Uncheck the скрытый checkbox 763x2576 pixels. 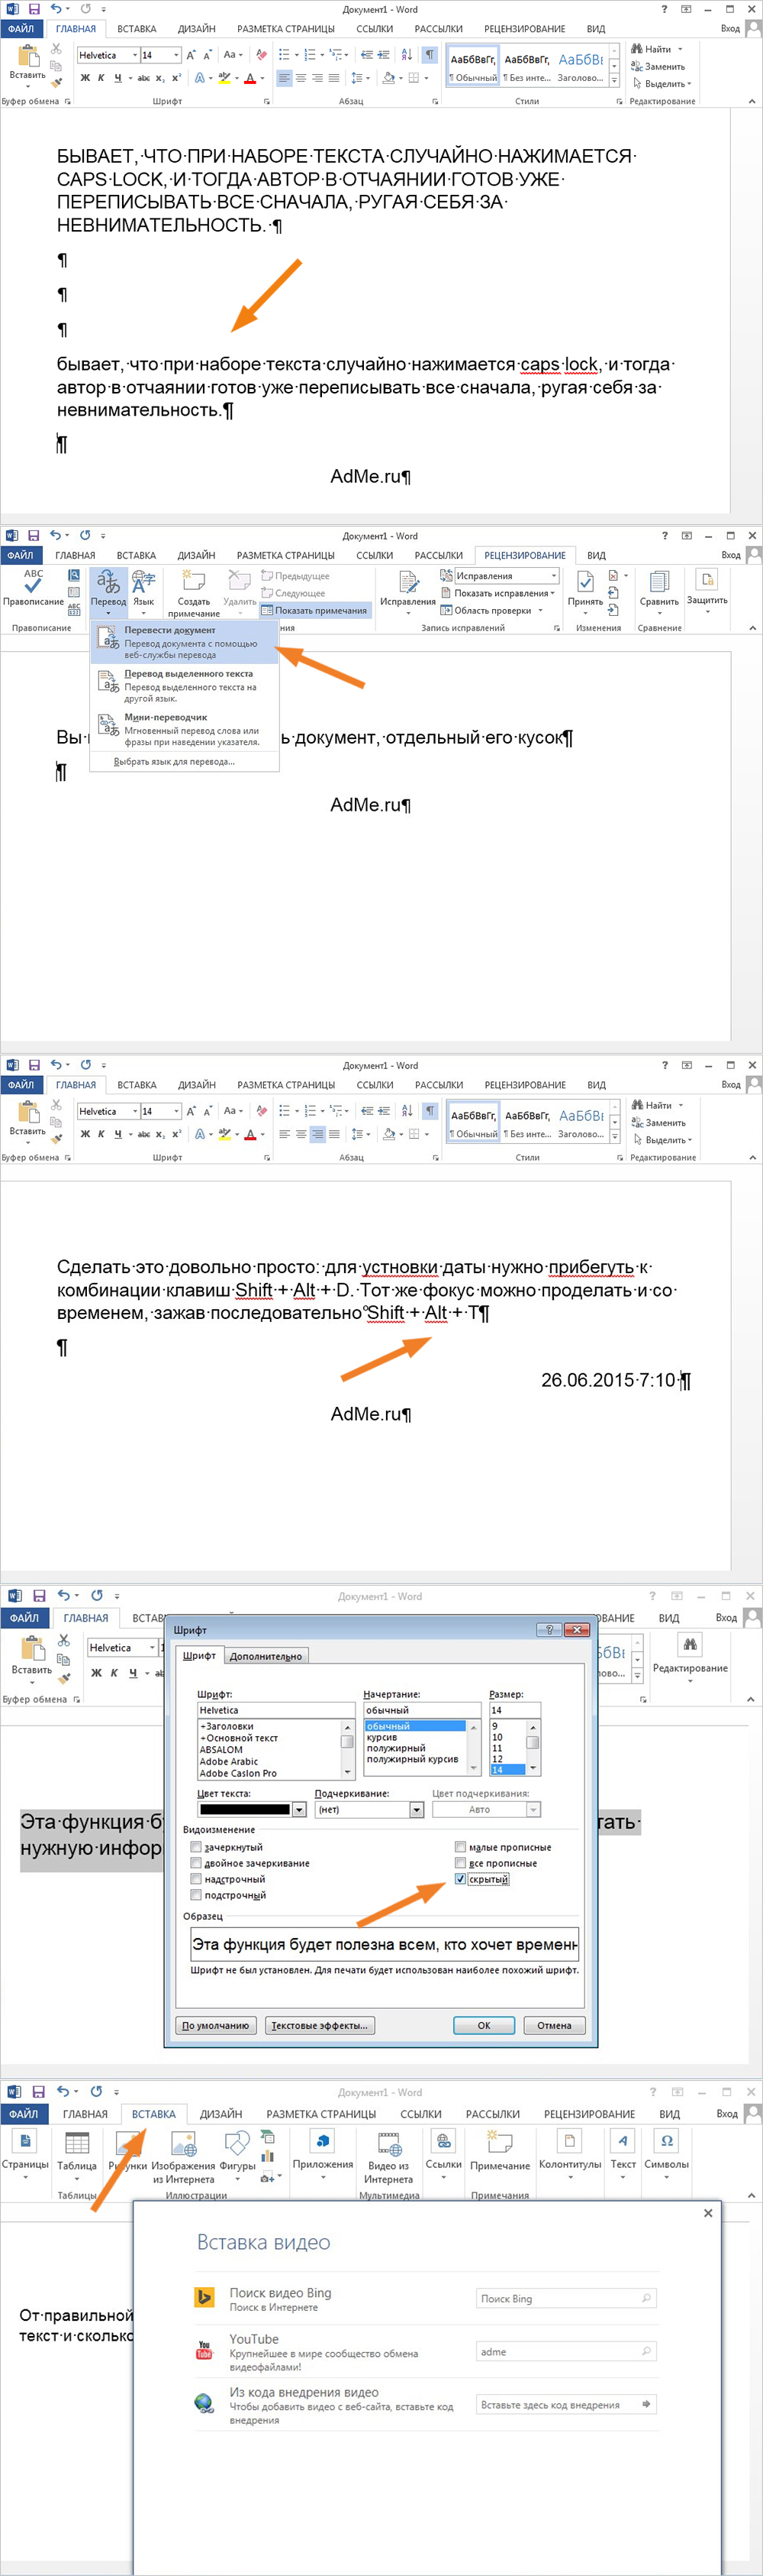point(460,1879)
